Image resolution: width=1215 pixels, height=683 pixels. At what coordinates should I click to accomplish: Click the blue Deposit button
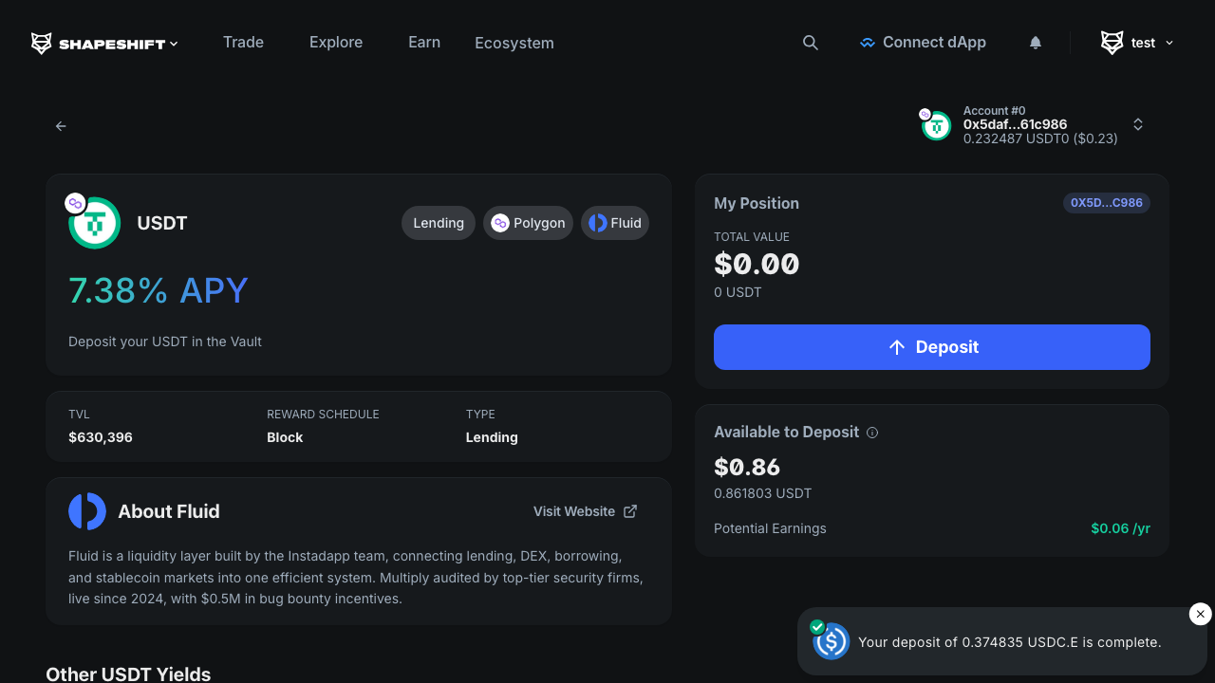click(x=931, y=346)
